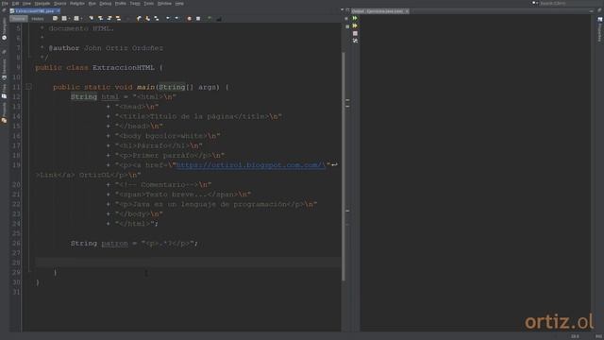Open the Edit menu
Viewport: 604px width, 340px height.
pyautogui.click(x=15, y=4)
